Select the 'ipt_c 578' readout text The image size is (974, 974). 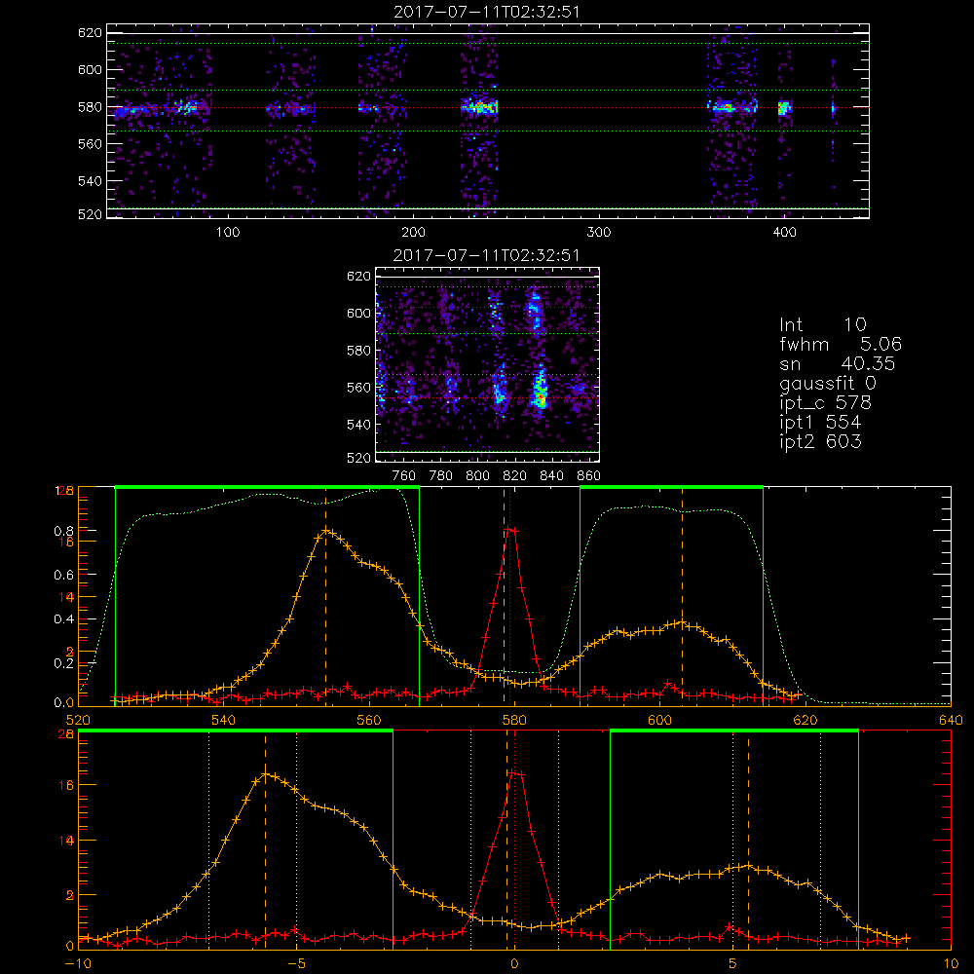826,404
